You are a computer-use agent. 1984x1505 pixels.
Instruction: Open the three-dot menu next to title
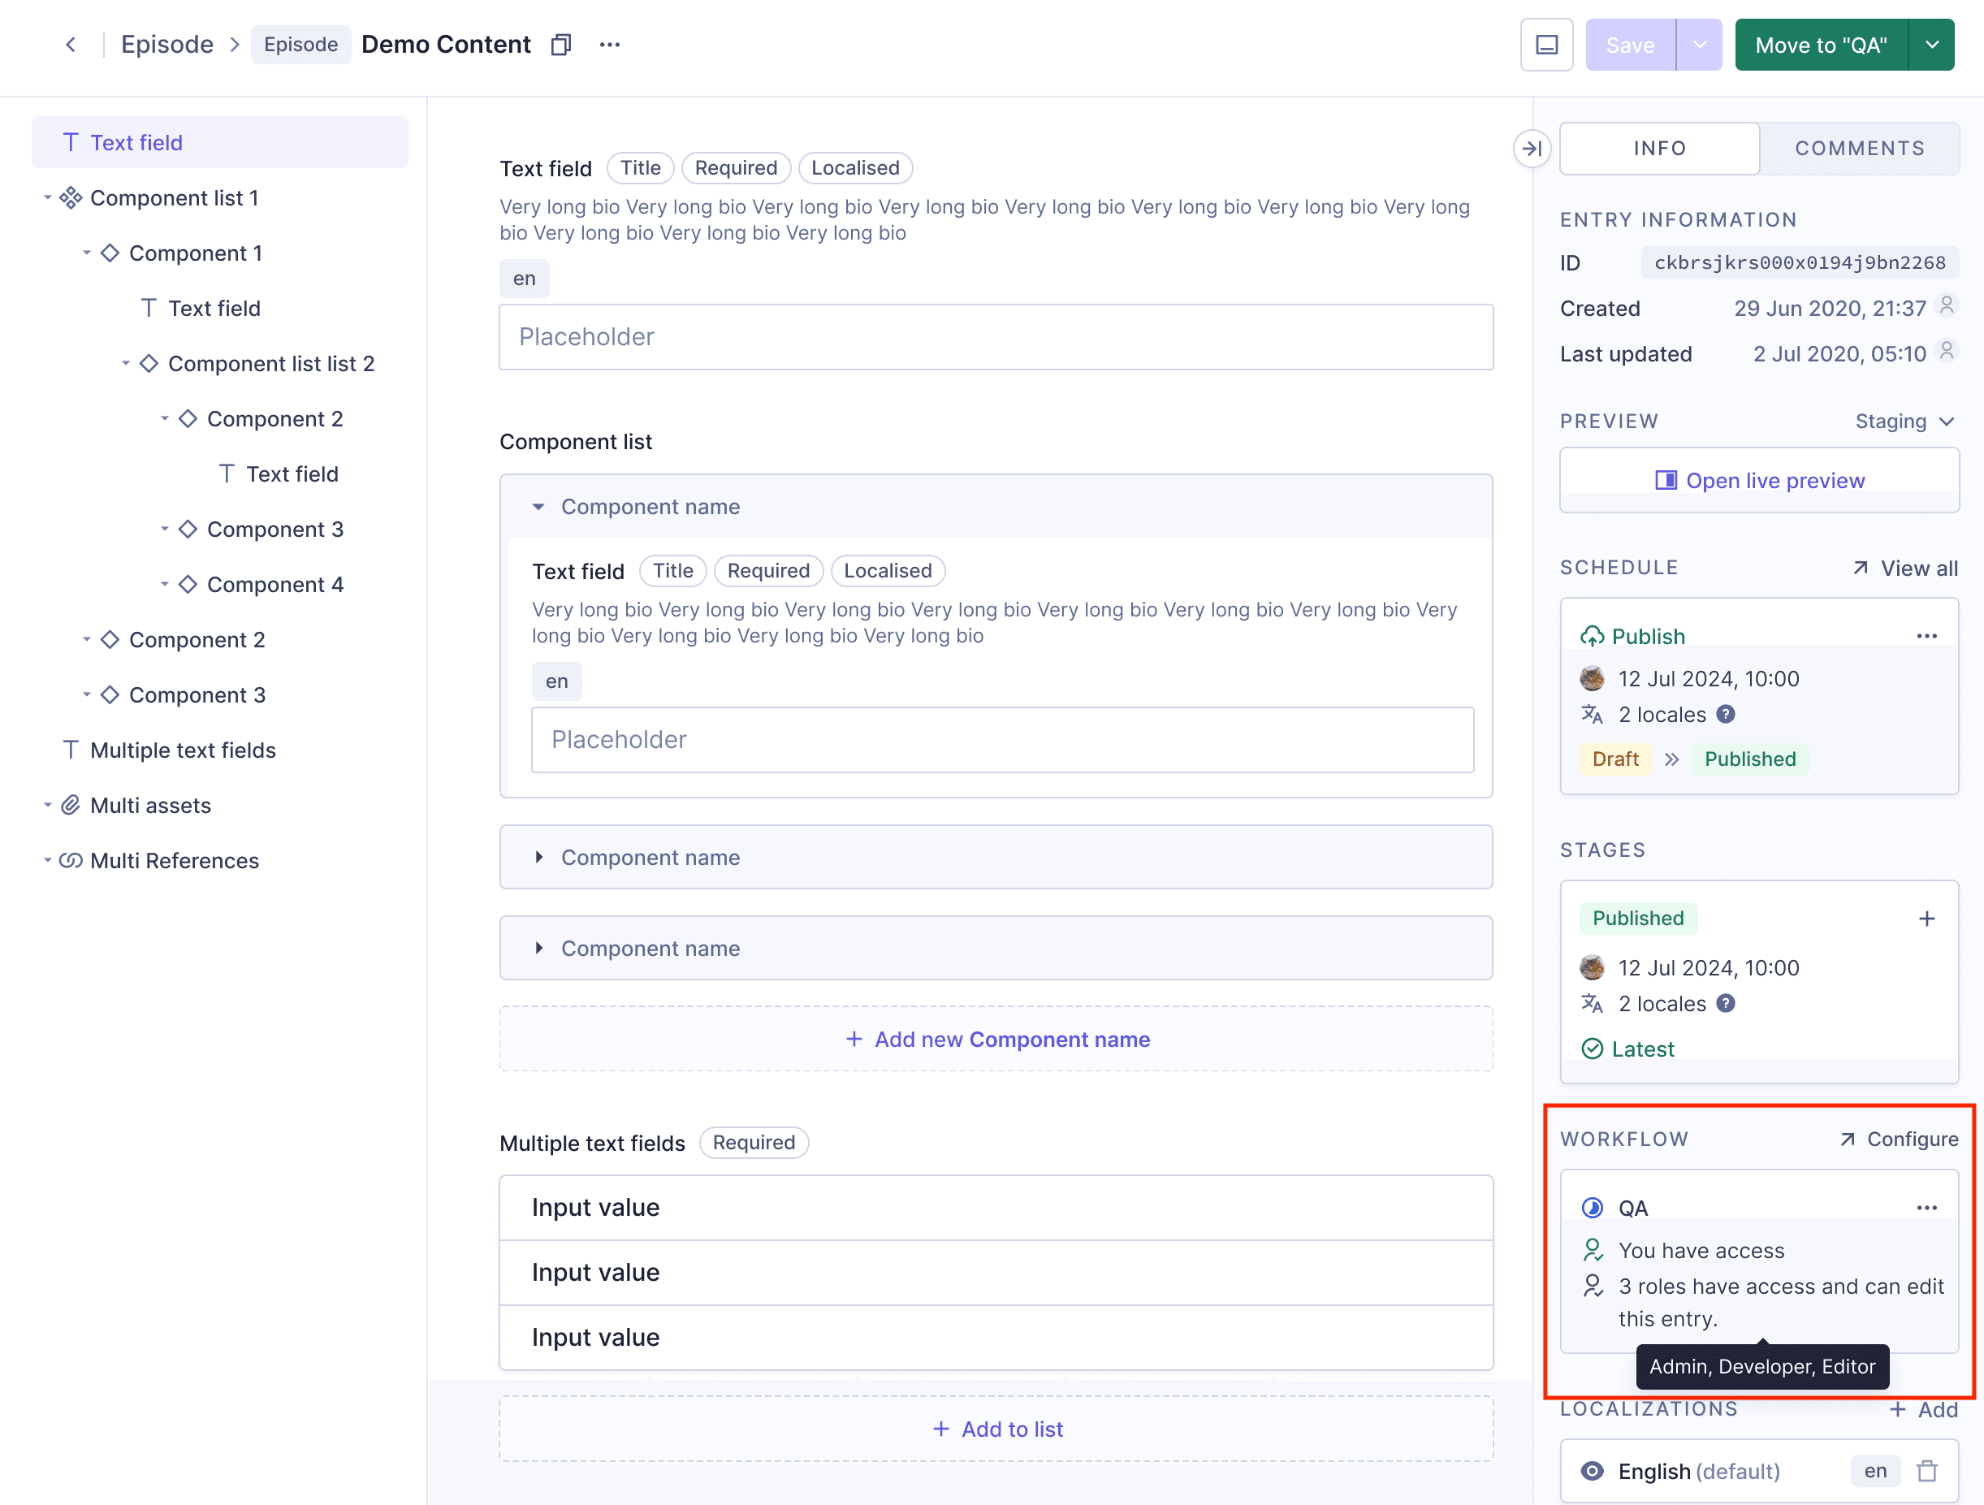point(610,45)
